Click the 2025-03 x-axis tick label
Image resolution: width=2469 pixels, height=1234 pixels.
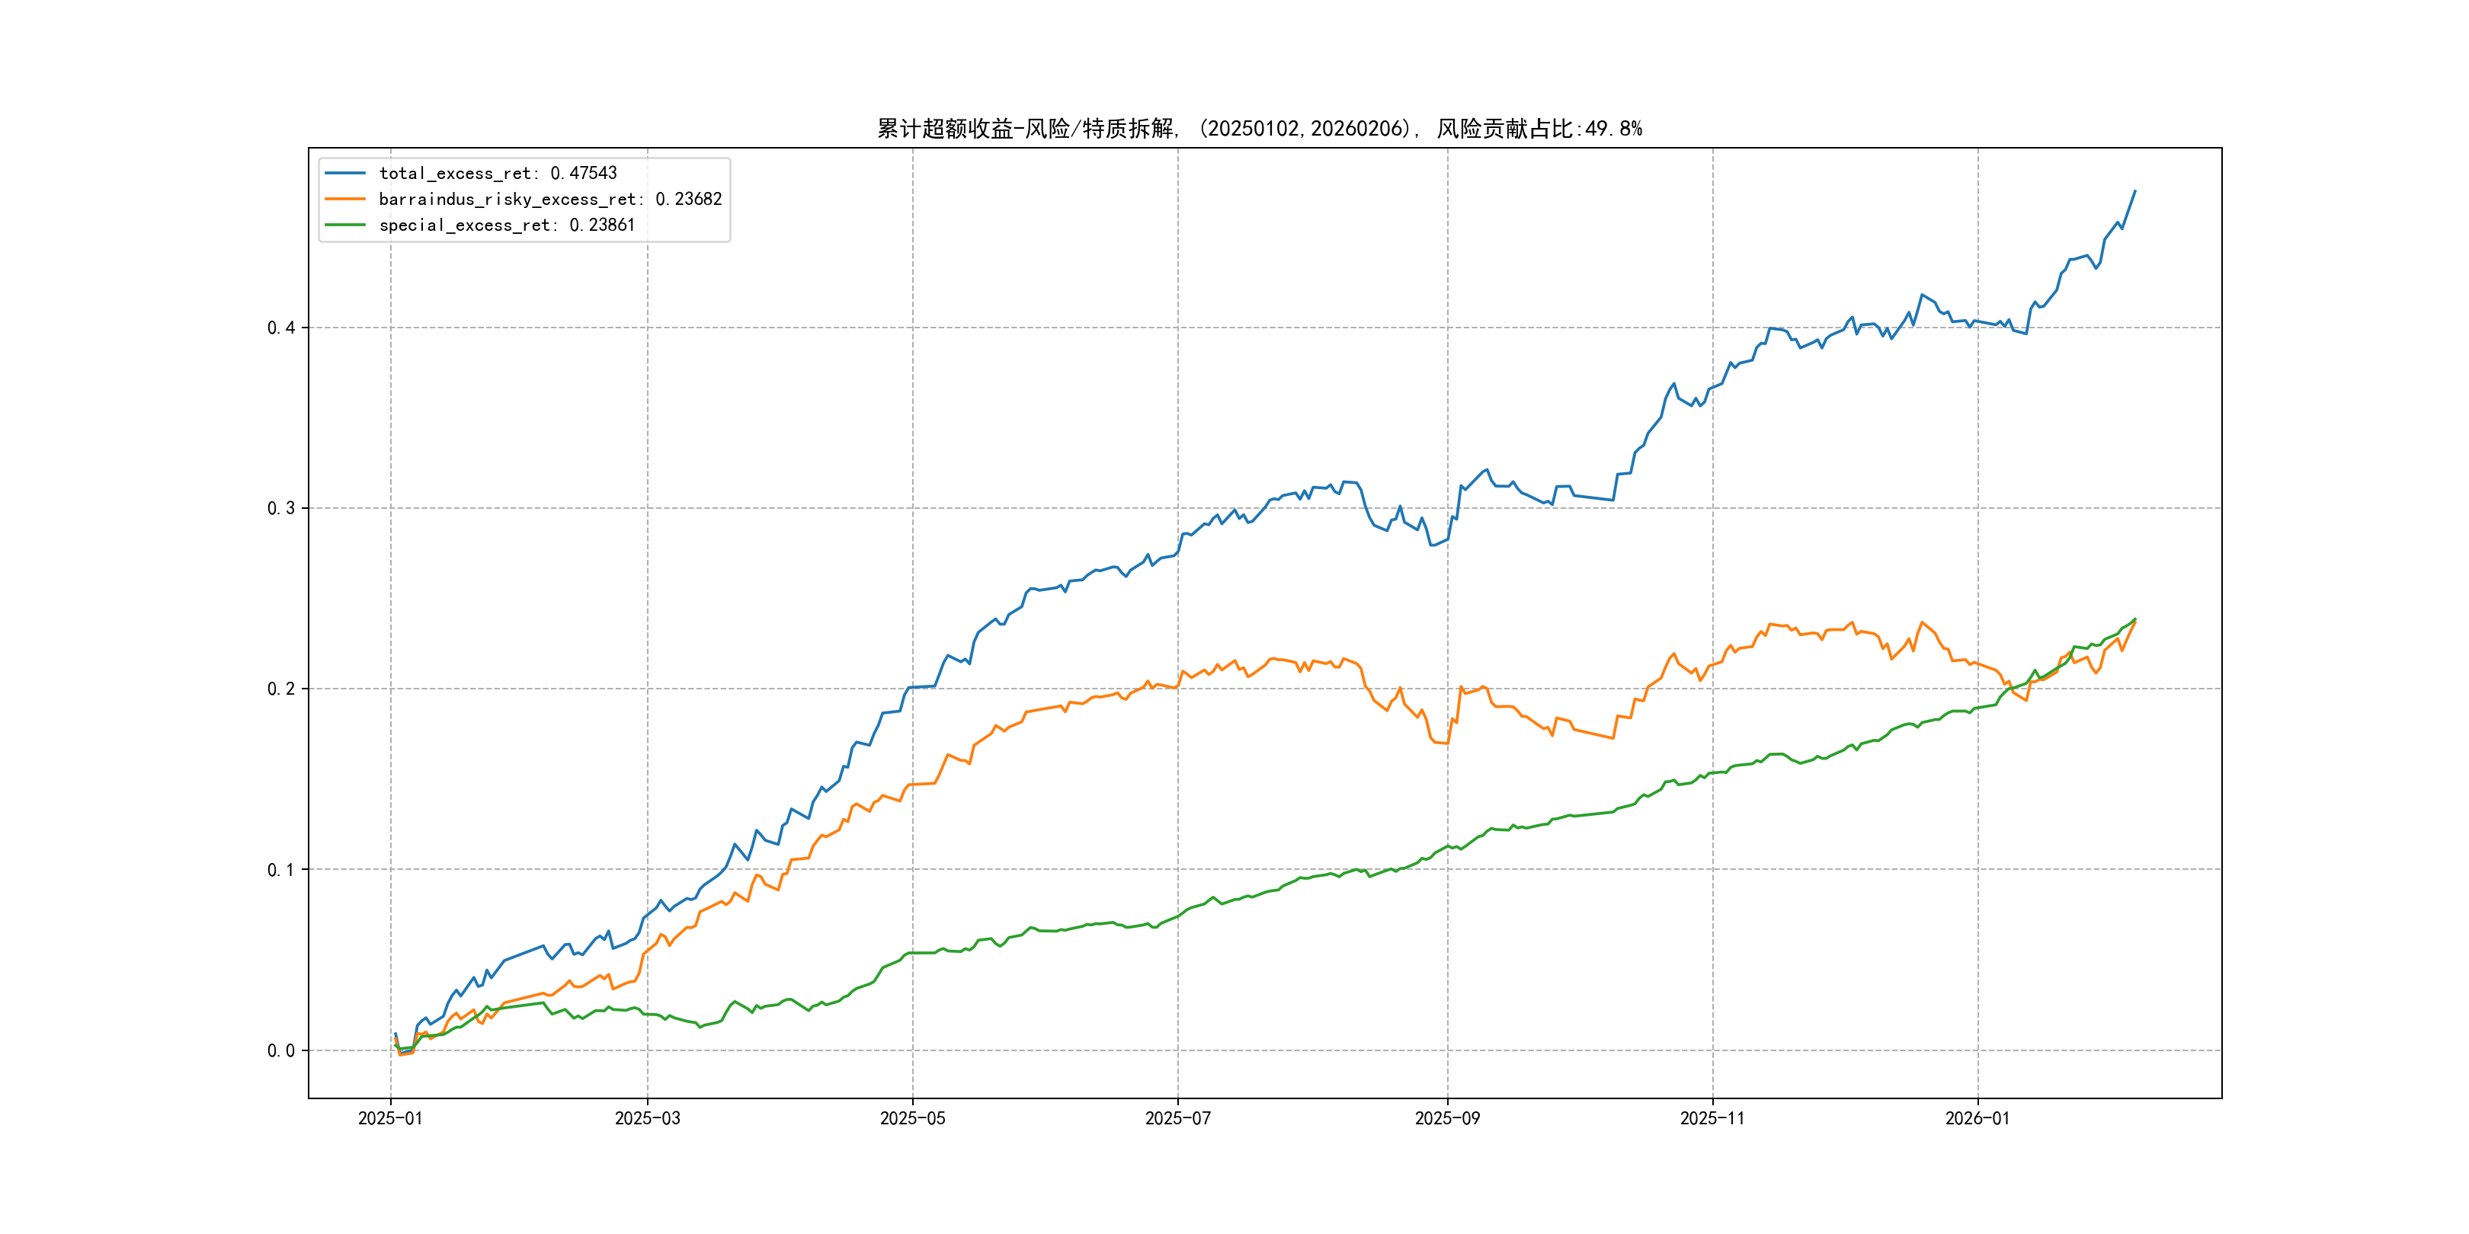647,1118
